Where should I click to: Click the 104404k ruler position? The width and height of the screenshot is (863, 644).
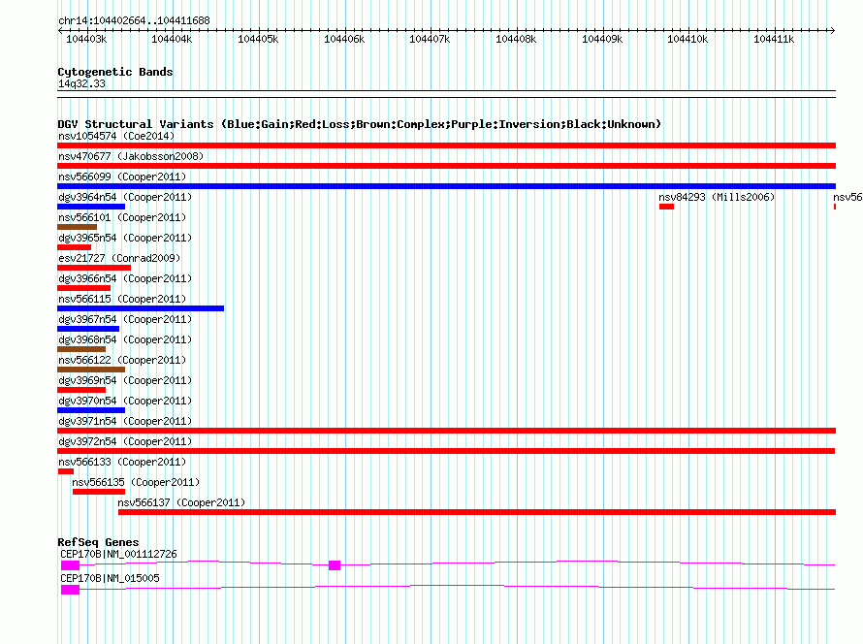(172, 39)
